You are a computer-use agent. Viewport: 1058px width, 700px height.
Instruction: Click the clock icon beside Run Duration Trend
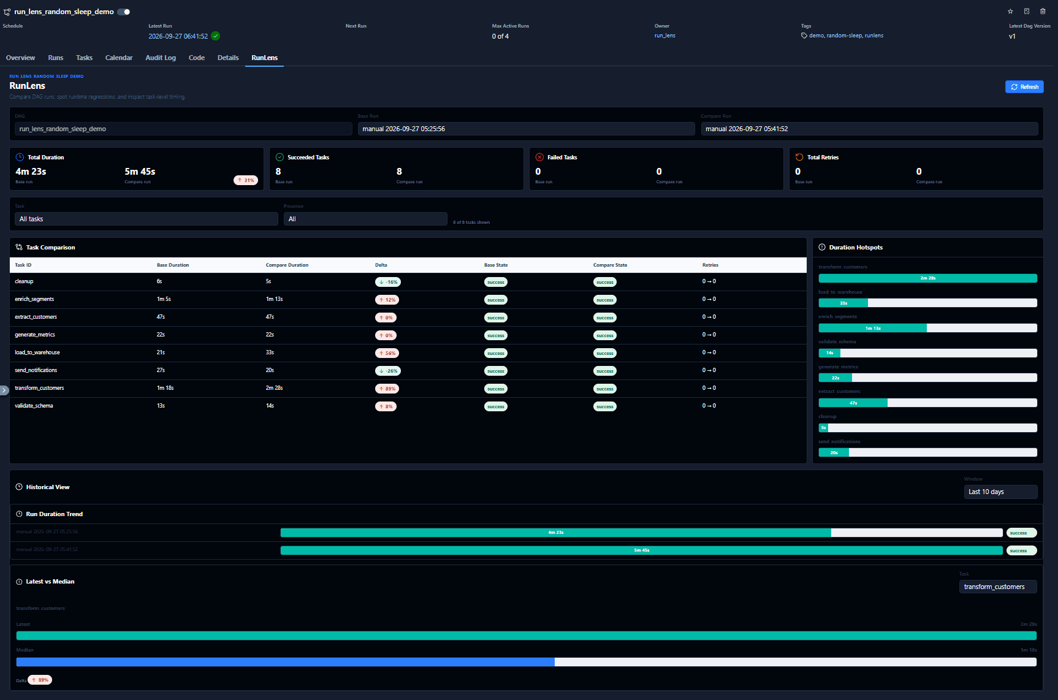(19, 514)
